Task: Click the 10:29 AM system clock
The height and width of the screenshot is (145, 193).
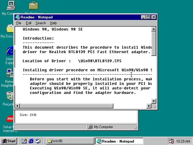Action: click(x=183, y=141)
